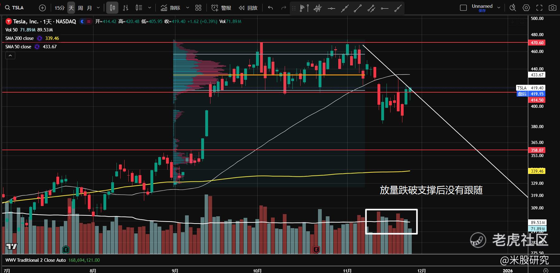Viewport: 560px width, 273px height.
Task: Create an alert with 警报
Action: point(221,8)
